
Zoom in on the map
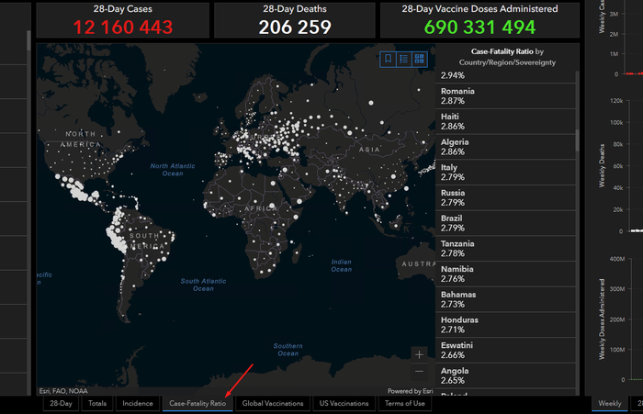click(x=420, y=354)
